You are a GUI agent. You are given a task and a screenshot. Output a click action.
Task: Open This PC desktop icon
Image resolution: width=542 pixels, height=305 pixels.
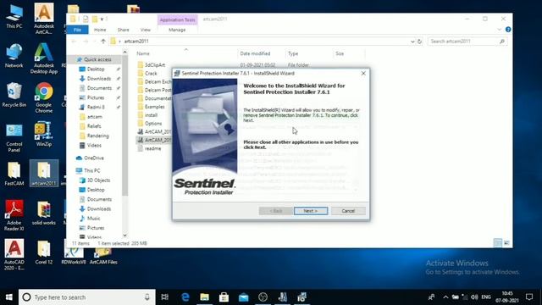point(14,17)
